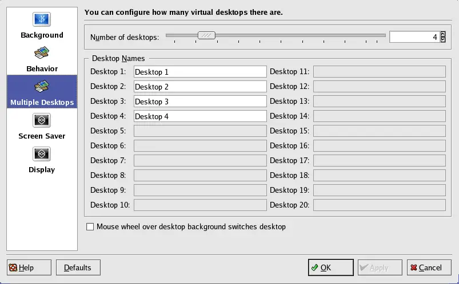459x284 pixels.
Task: Select the Display settings icon
Action: click(x=42, y=154)
